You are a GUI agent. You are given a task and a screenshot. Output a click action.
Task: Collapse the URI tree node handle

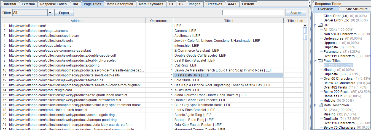(315, 25)
